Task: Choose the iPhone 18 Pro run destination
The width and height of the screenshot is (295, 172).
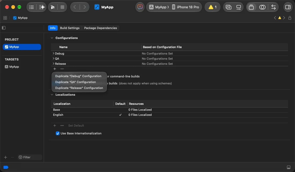Action: [186, 7]
